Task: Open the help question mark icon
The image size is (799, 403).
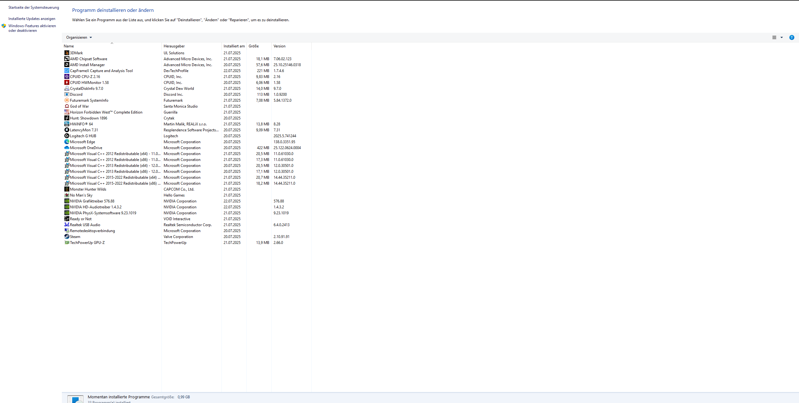Action: (792, 37)
